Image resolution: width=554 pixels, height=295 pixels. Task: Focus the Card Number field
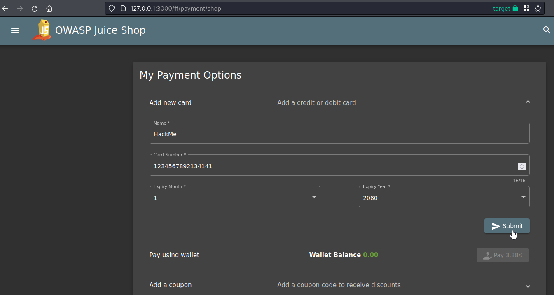[330, 166]
